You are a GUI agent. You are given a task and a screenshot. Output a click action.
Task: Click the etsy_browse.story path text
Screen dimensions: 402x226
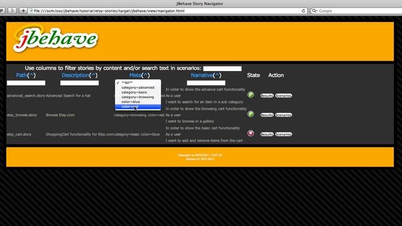pos(22,115)
